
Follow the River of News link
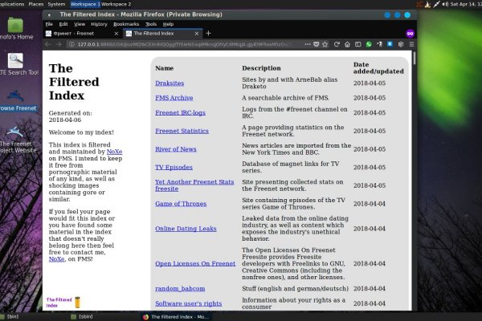tap(177, 148)
